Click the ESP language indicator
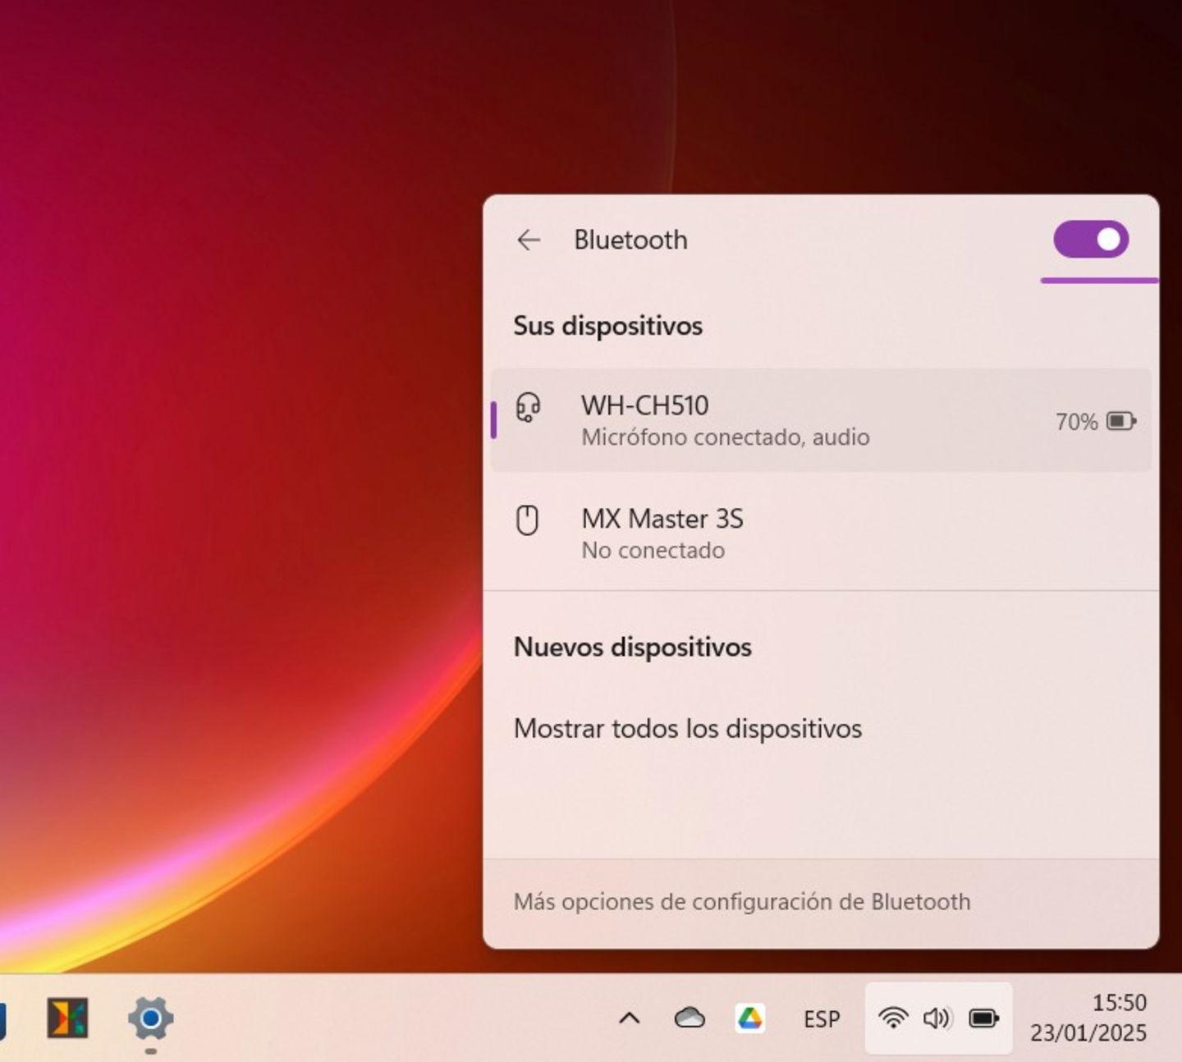 coord(822,1019)
